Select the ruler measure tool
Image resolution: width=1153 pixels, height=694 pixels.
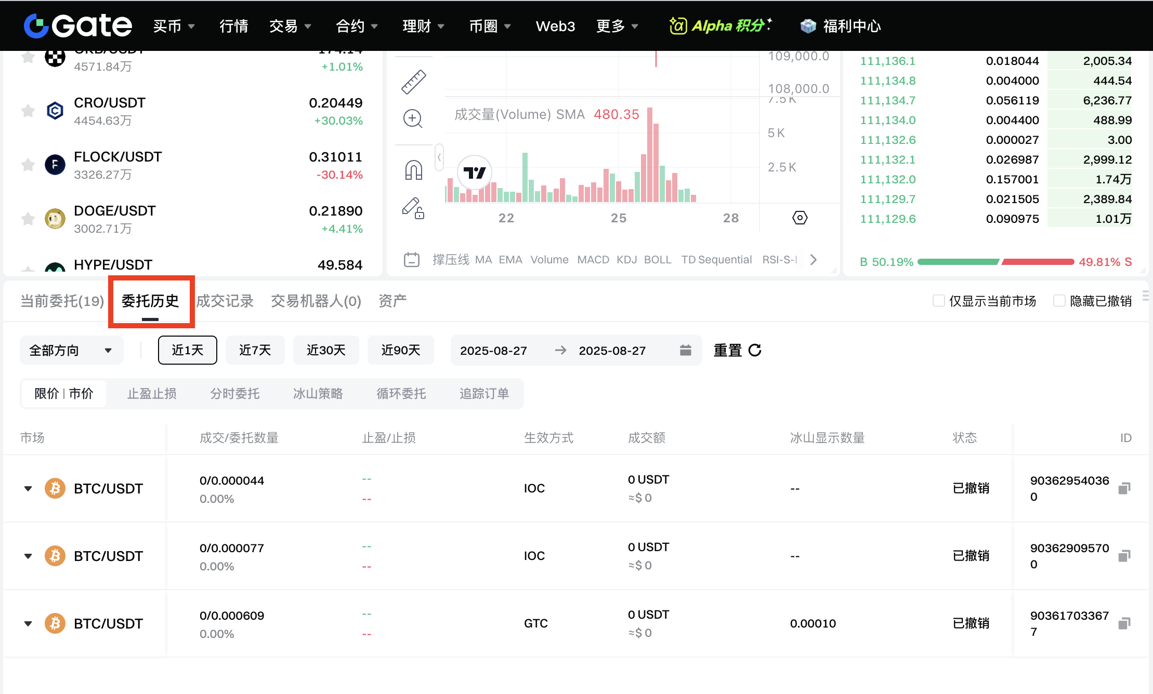[x=413, y=82]
